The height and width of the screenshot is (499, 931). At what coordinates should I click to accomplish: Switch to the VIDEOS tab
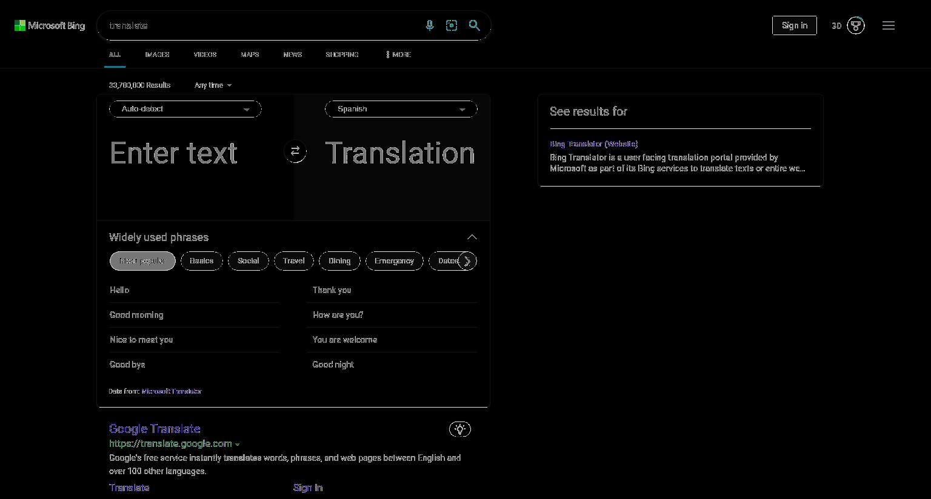tap(205, 55)
